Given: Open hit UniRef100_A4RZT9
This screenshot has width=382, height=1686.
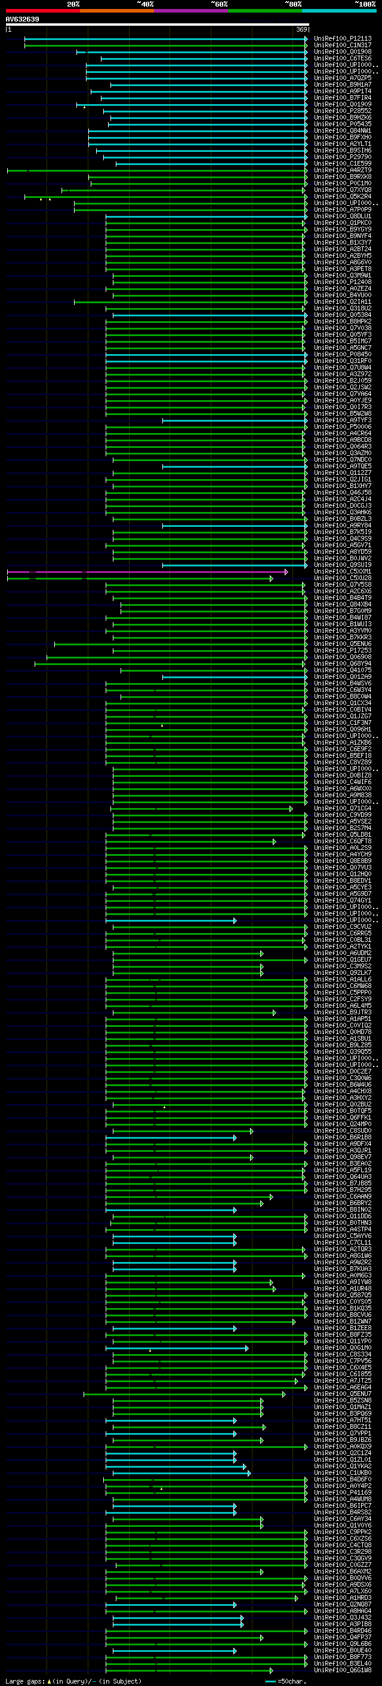Looking at the screenshot, I should coord(343,170).
